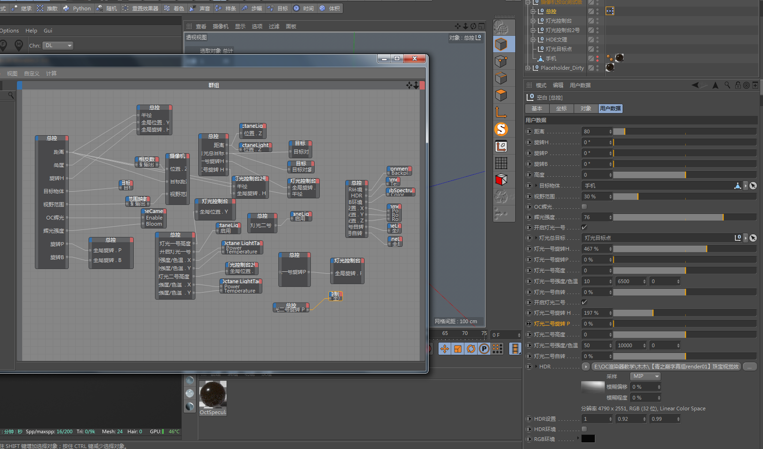
Task: Disable the 开启灯光一号 checkbox
Action: pos(584,227)
